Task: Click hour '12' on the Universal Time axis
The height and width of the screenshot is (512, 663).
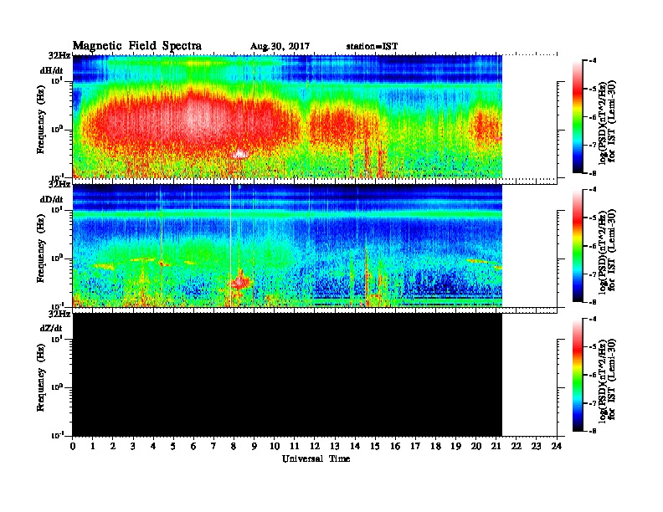Action: (315, 447)
